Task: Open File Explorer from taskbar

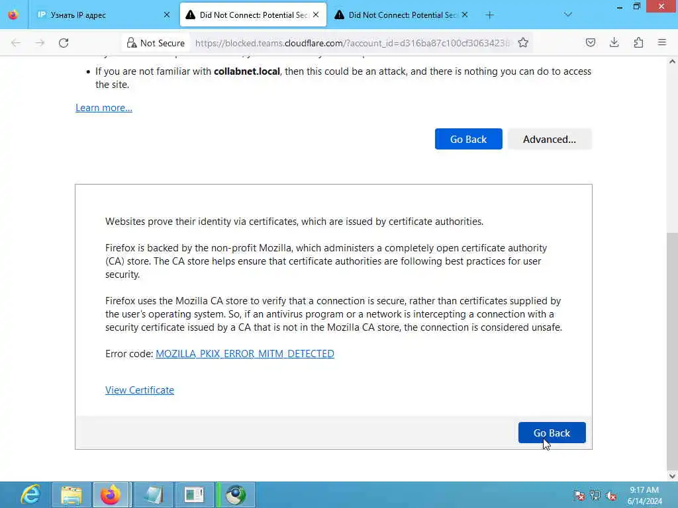Action: click(x=72, y=495)
